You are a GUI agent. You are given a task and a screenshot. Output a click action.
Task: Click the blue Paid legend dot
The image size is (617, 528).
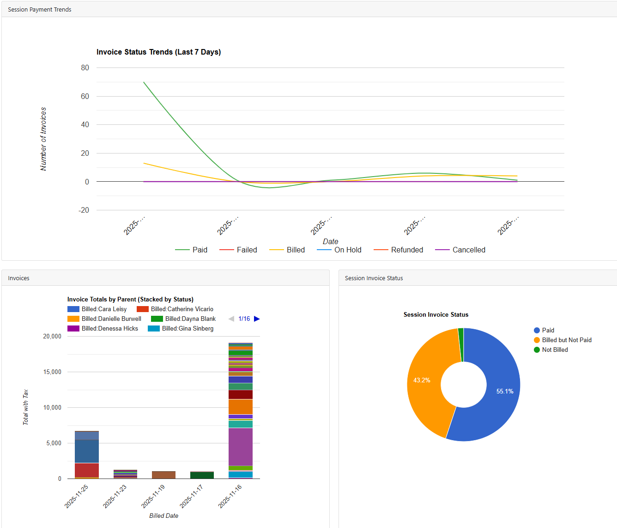537,330
